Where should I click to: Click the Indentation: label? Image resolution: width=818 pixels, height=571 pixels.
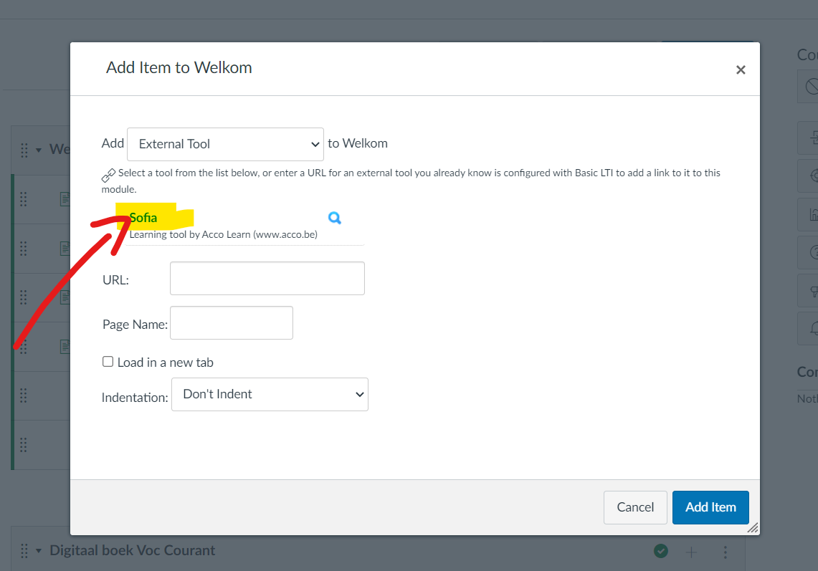[x=135, y=398]
